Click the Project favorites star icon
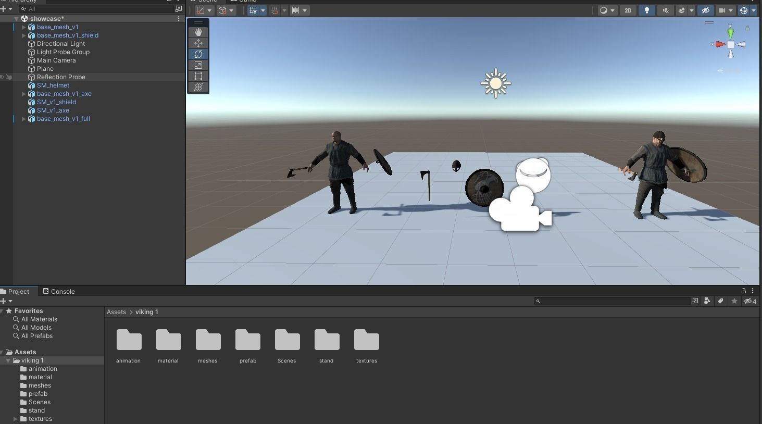This screenshot has height=424, width=762. (x=734, y=301)
